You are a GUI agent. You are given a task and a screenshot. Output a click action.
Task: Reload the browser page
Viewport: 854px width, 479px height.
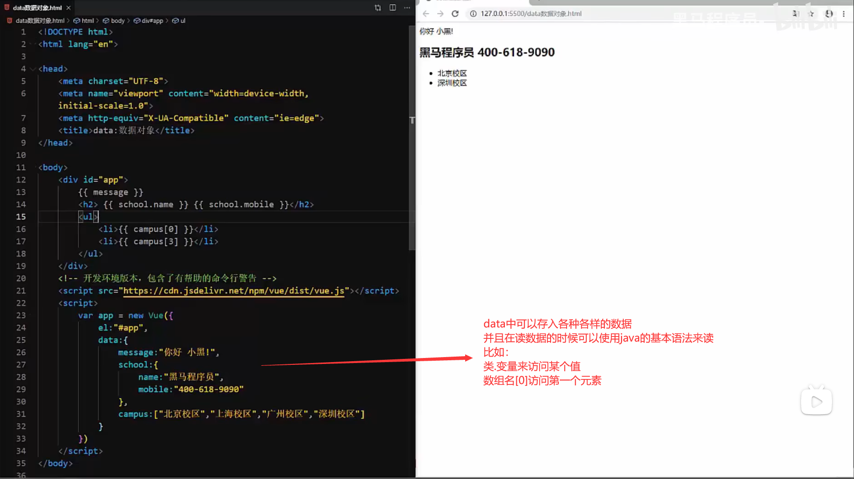(x=455, y=14)
